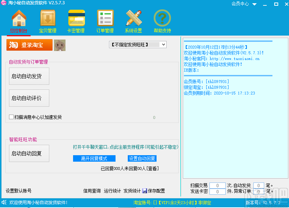This screenshot has width=289, height=208.
Task: Click the 启动自动发货 button
Action: point(29,76)
